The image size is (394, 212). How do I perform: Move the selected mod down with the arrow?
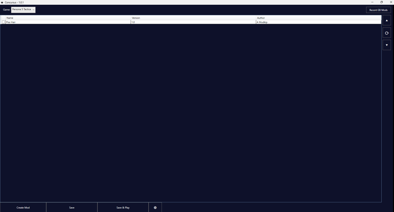coord(387,45)
